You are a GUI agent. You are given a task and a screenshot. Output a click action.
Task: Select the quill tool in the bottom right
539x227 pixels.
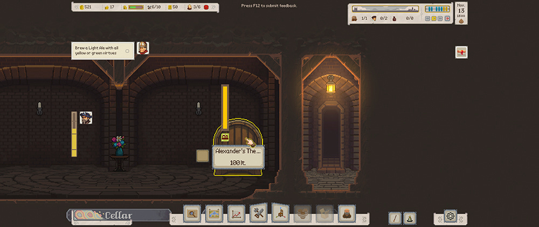(x=395, y=218)
